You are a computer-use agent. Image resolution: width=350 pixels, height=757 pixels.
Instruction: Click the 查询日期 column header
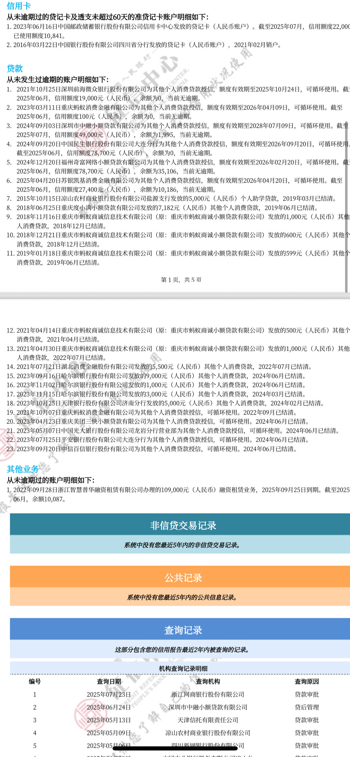[x=109, y=682]
